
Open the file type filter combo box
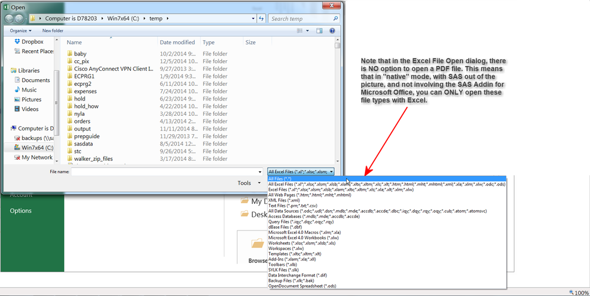[301, 172]
